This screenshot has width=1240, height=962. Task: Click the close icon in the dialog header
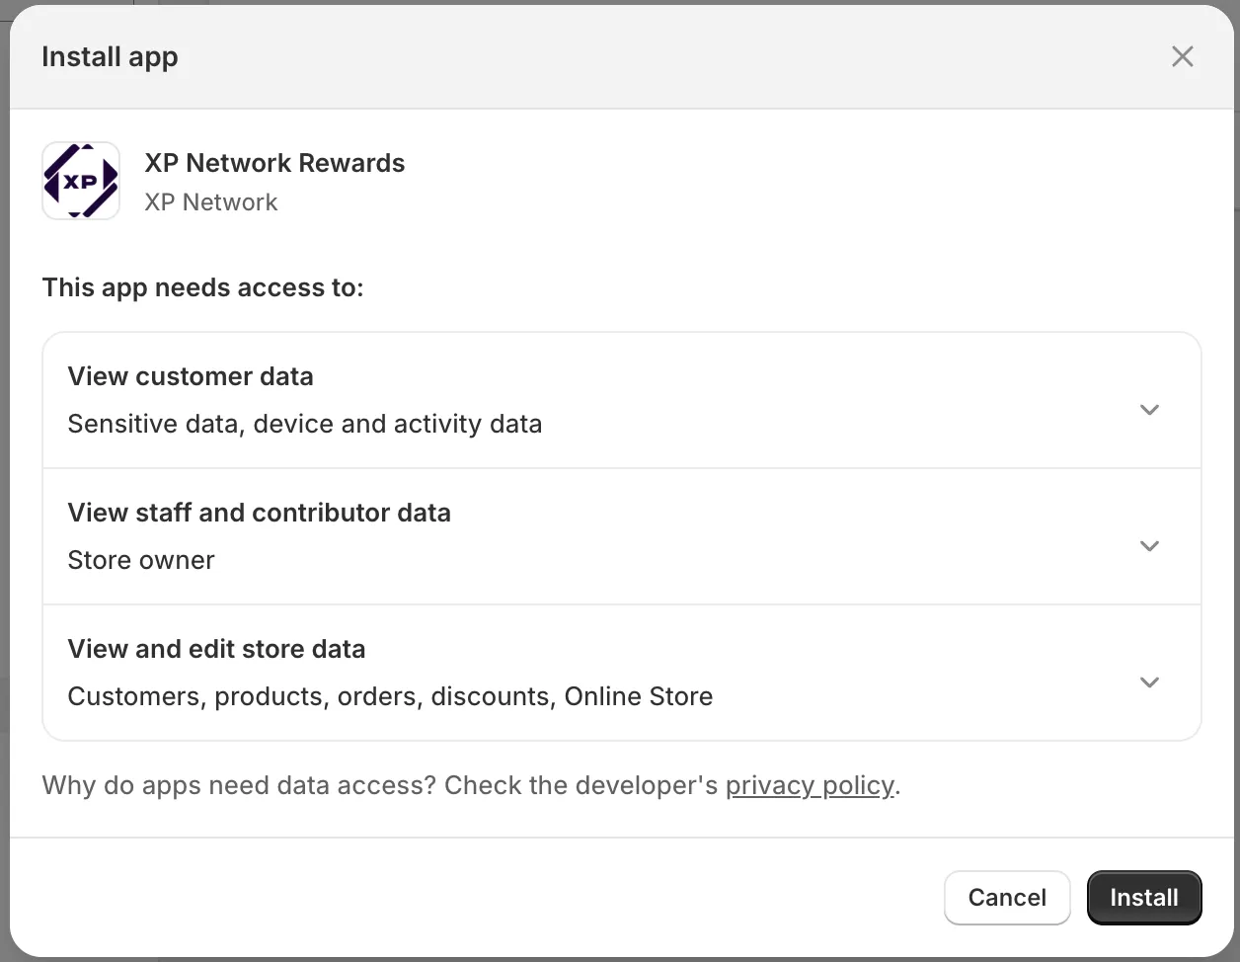pos(1182,56)
